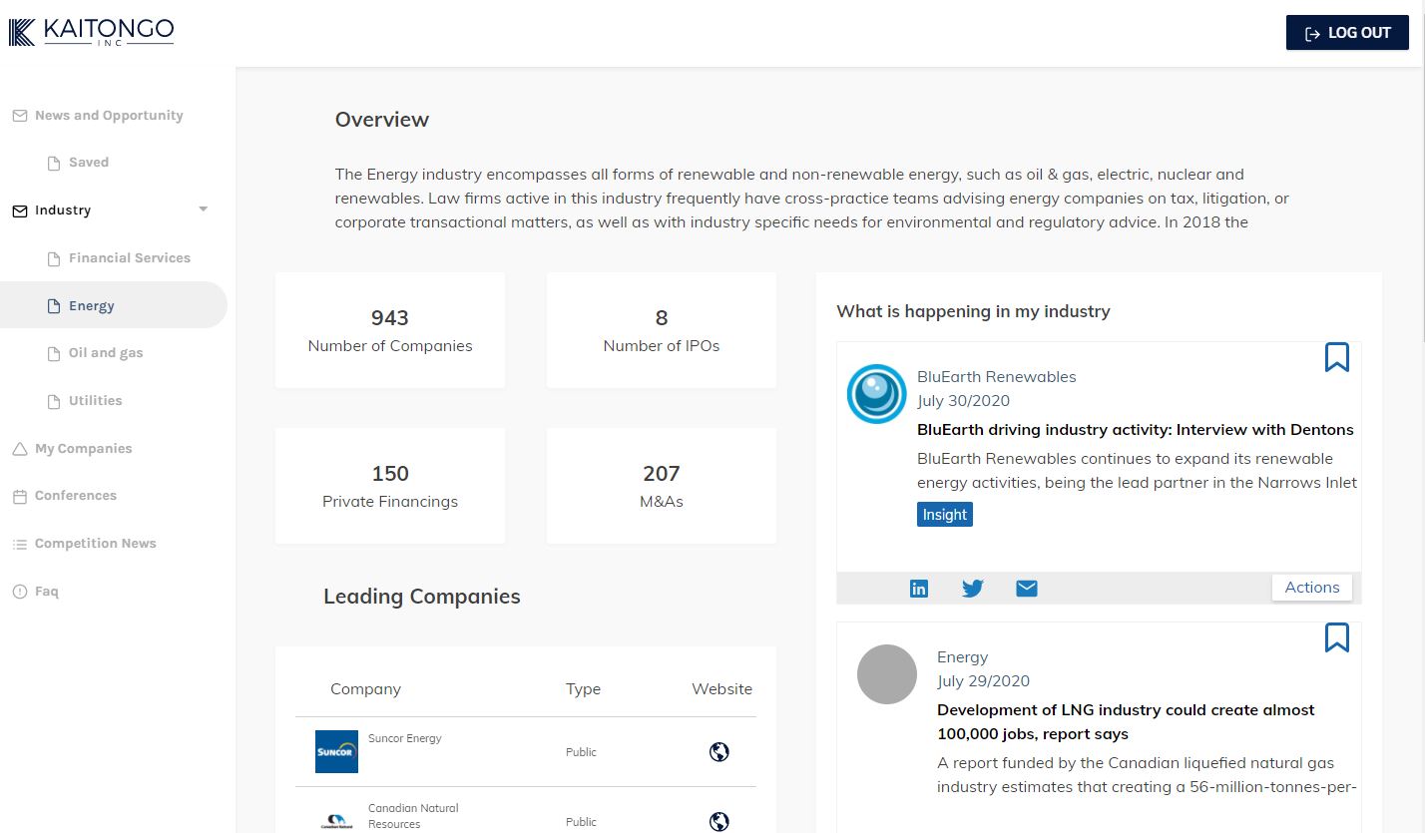Click the 150 Private Financings card
Screen dimensions: 1425x833
click(x=390, y=486)
